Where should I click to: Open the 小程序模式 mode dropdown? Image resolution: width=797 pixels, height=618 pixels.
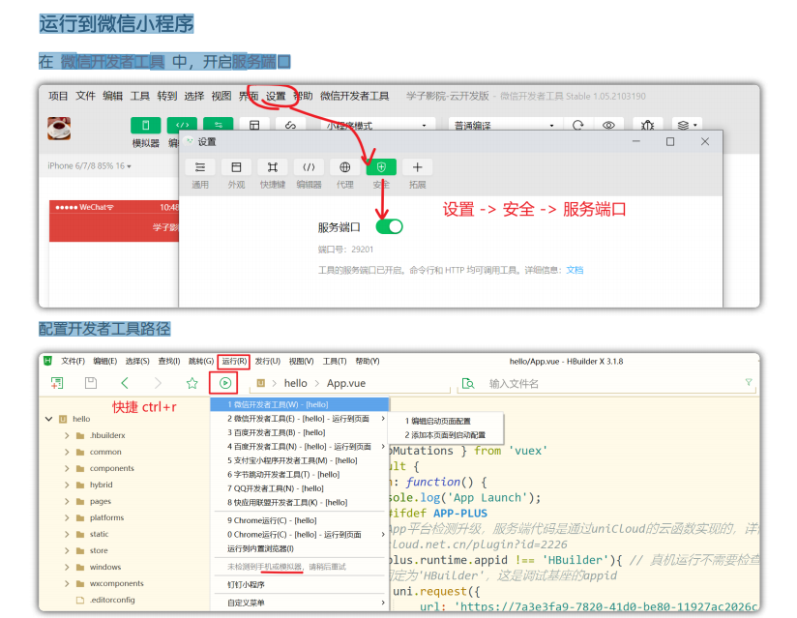(376, 125)
